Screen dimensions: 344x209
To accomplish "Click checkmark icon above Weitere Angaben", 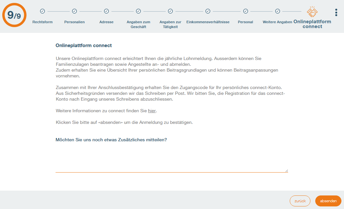I will 277,11.
